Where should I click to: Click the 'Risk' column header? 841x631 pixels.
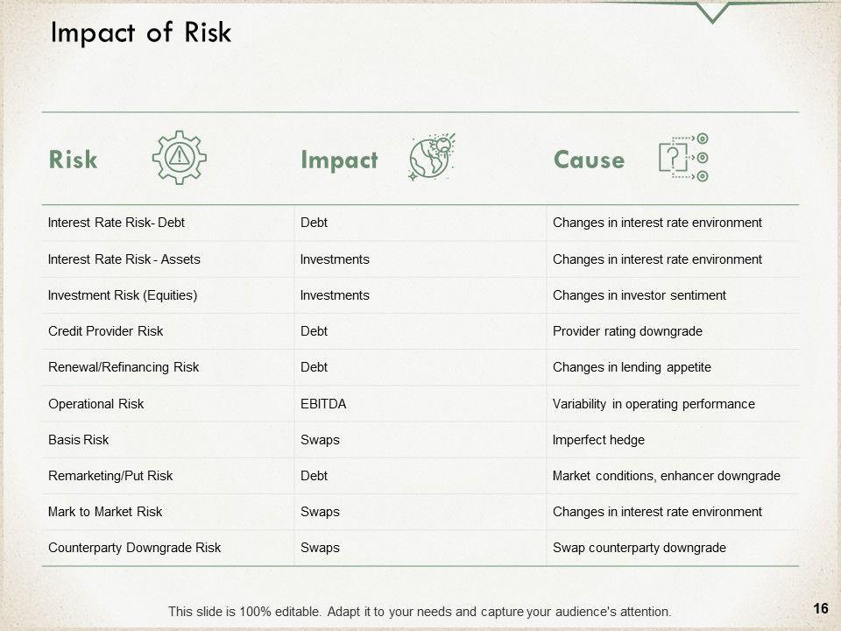(x=73, y=160)
